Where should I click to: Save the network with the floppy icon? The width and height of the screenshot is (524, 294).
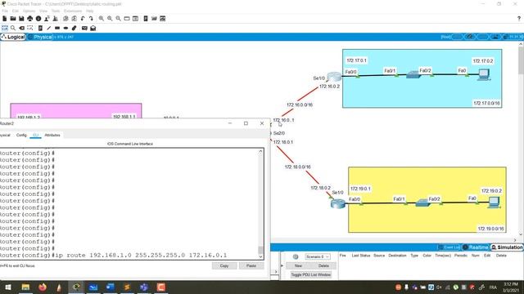(21, 19)
